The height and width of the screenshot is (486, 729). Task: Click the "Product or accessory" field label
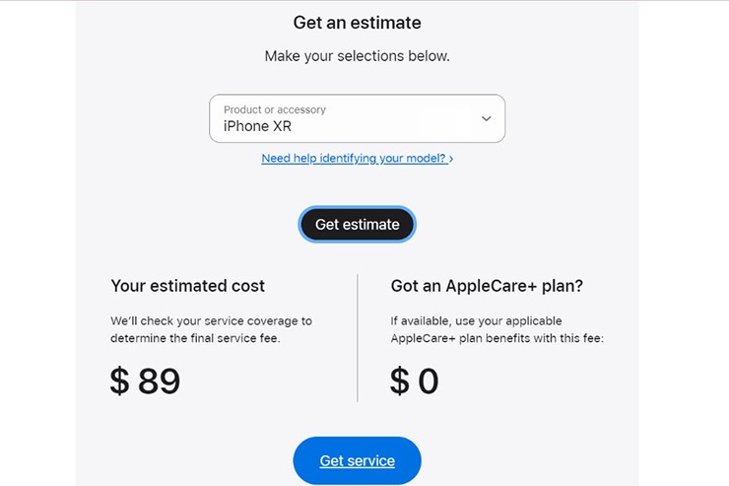(274, 109)
